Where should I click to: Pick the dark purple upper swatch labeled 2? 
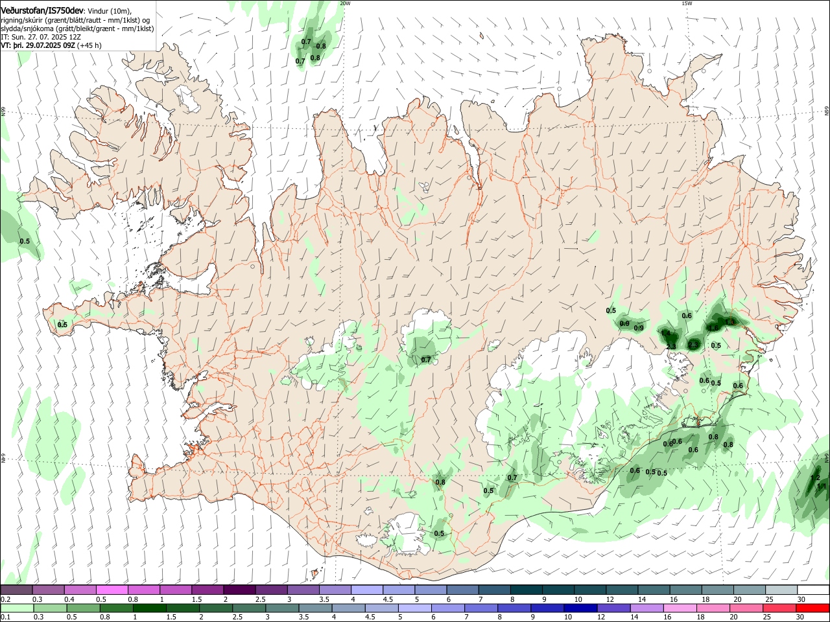pos(239,590)
